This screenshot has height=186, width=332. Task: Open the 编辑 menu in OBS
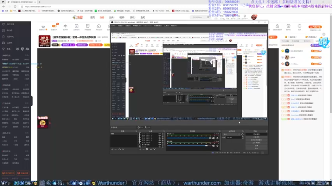121,26
